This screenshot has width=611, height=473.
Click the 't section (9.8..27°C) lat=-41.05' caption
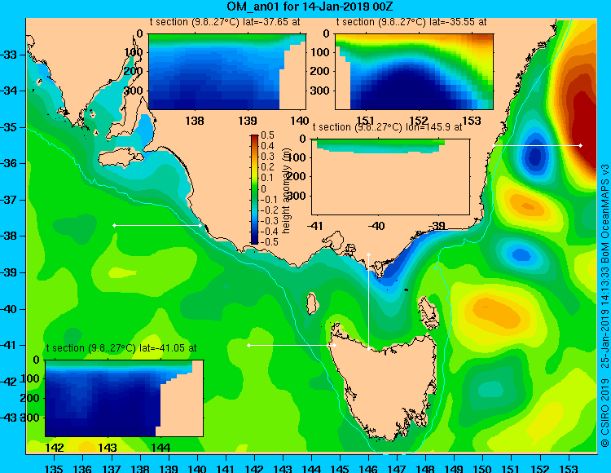tap(121, 348)
